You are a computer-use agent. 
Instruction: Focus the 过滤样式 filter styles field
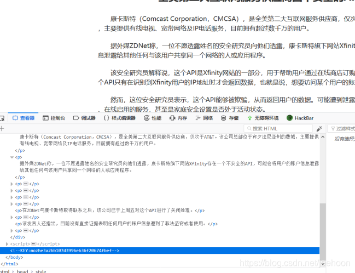click(x=341, y=129)
